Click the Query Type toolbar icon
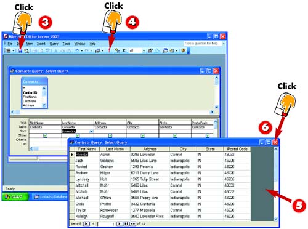 click(98, 50)
